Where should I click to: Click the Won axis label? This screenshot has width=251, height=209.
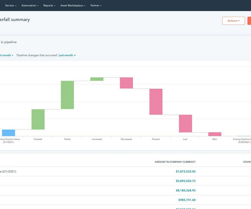(215, 139)
